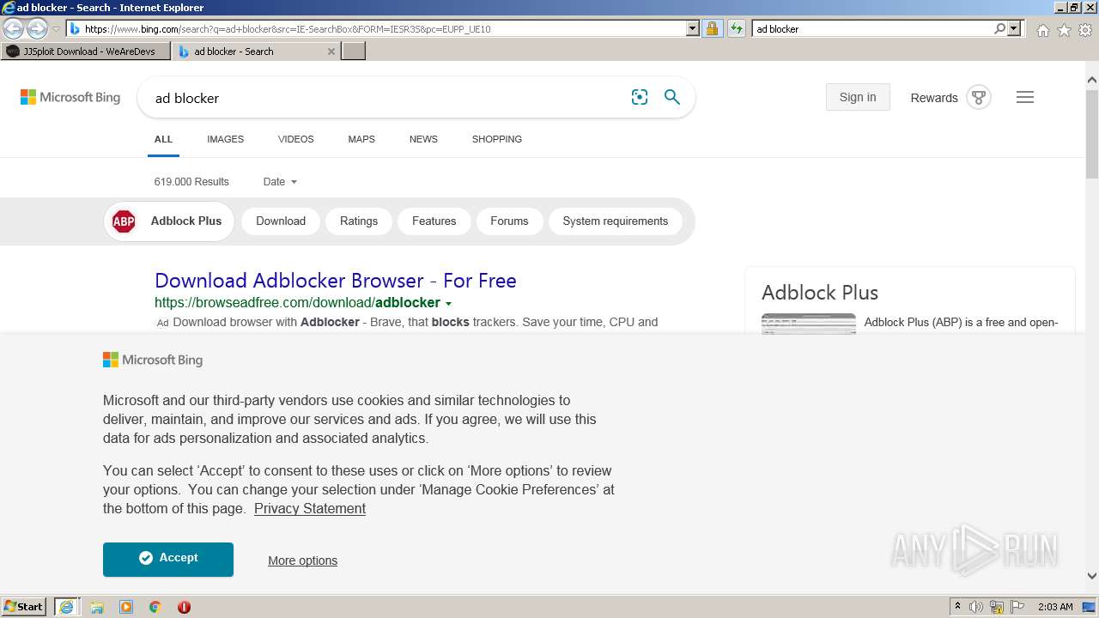Click the Bing URL in the address bar
This screenshot has width=1099, height=618.
[x=288, y=29]
